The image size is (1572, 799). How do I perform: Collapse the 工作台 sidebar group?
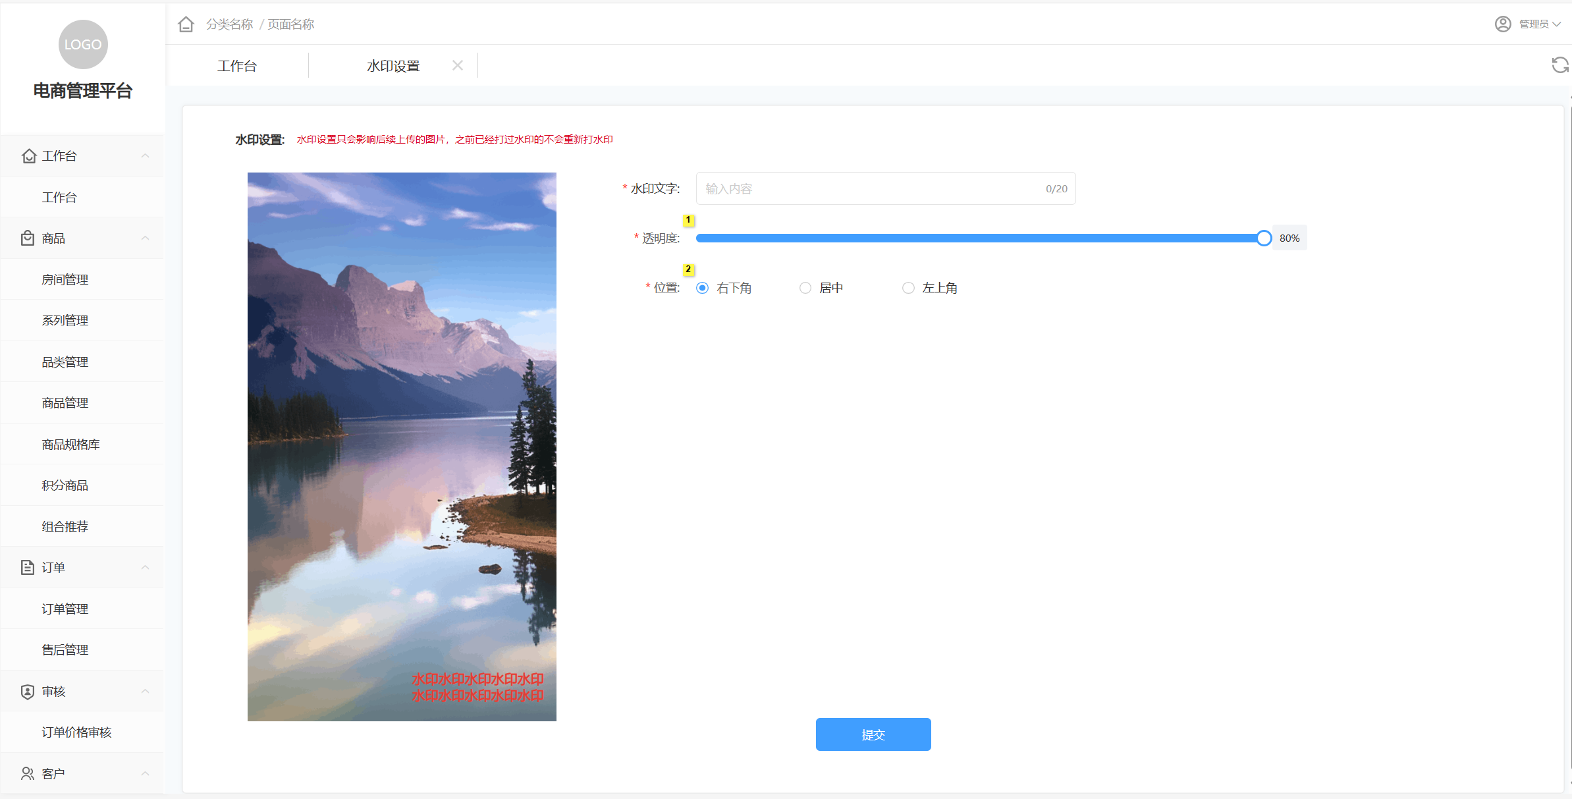click(x=146, y=156)
